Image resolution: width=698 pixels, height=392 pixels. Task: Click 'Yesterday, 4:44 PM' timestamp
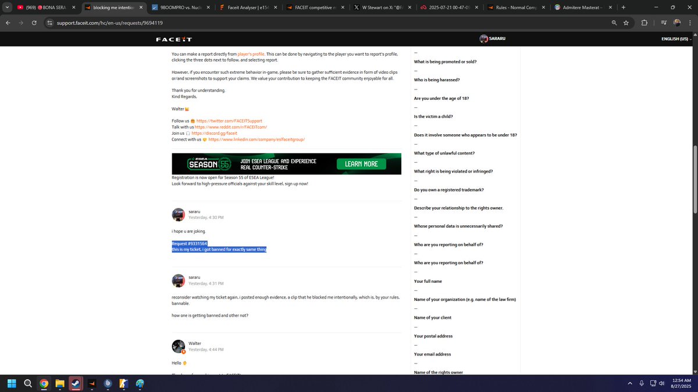coord(206,350)
